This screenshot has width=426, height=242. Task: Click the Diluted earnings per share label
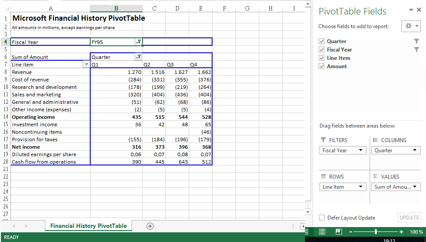tap(44, 154)
